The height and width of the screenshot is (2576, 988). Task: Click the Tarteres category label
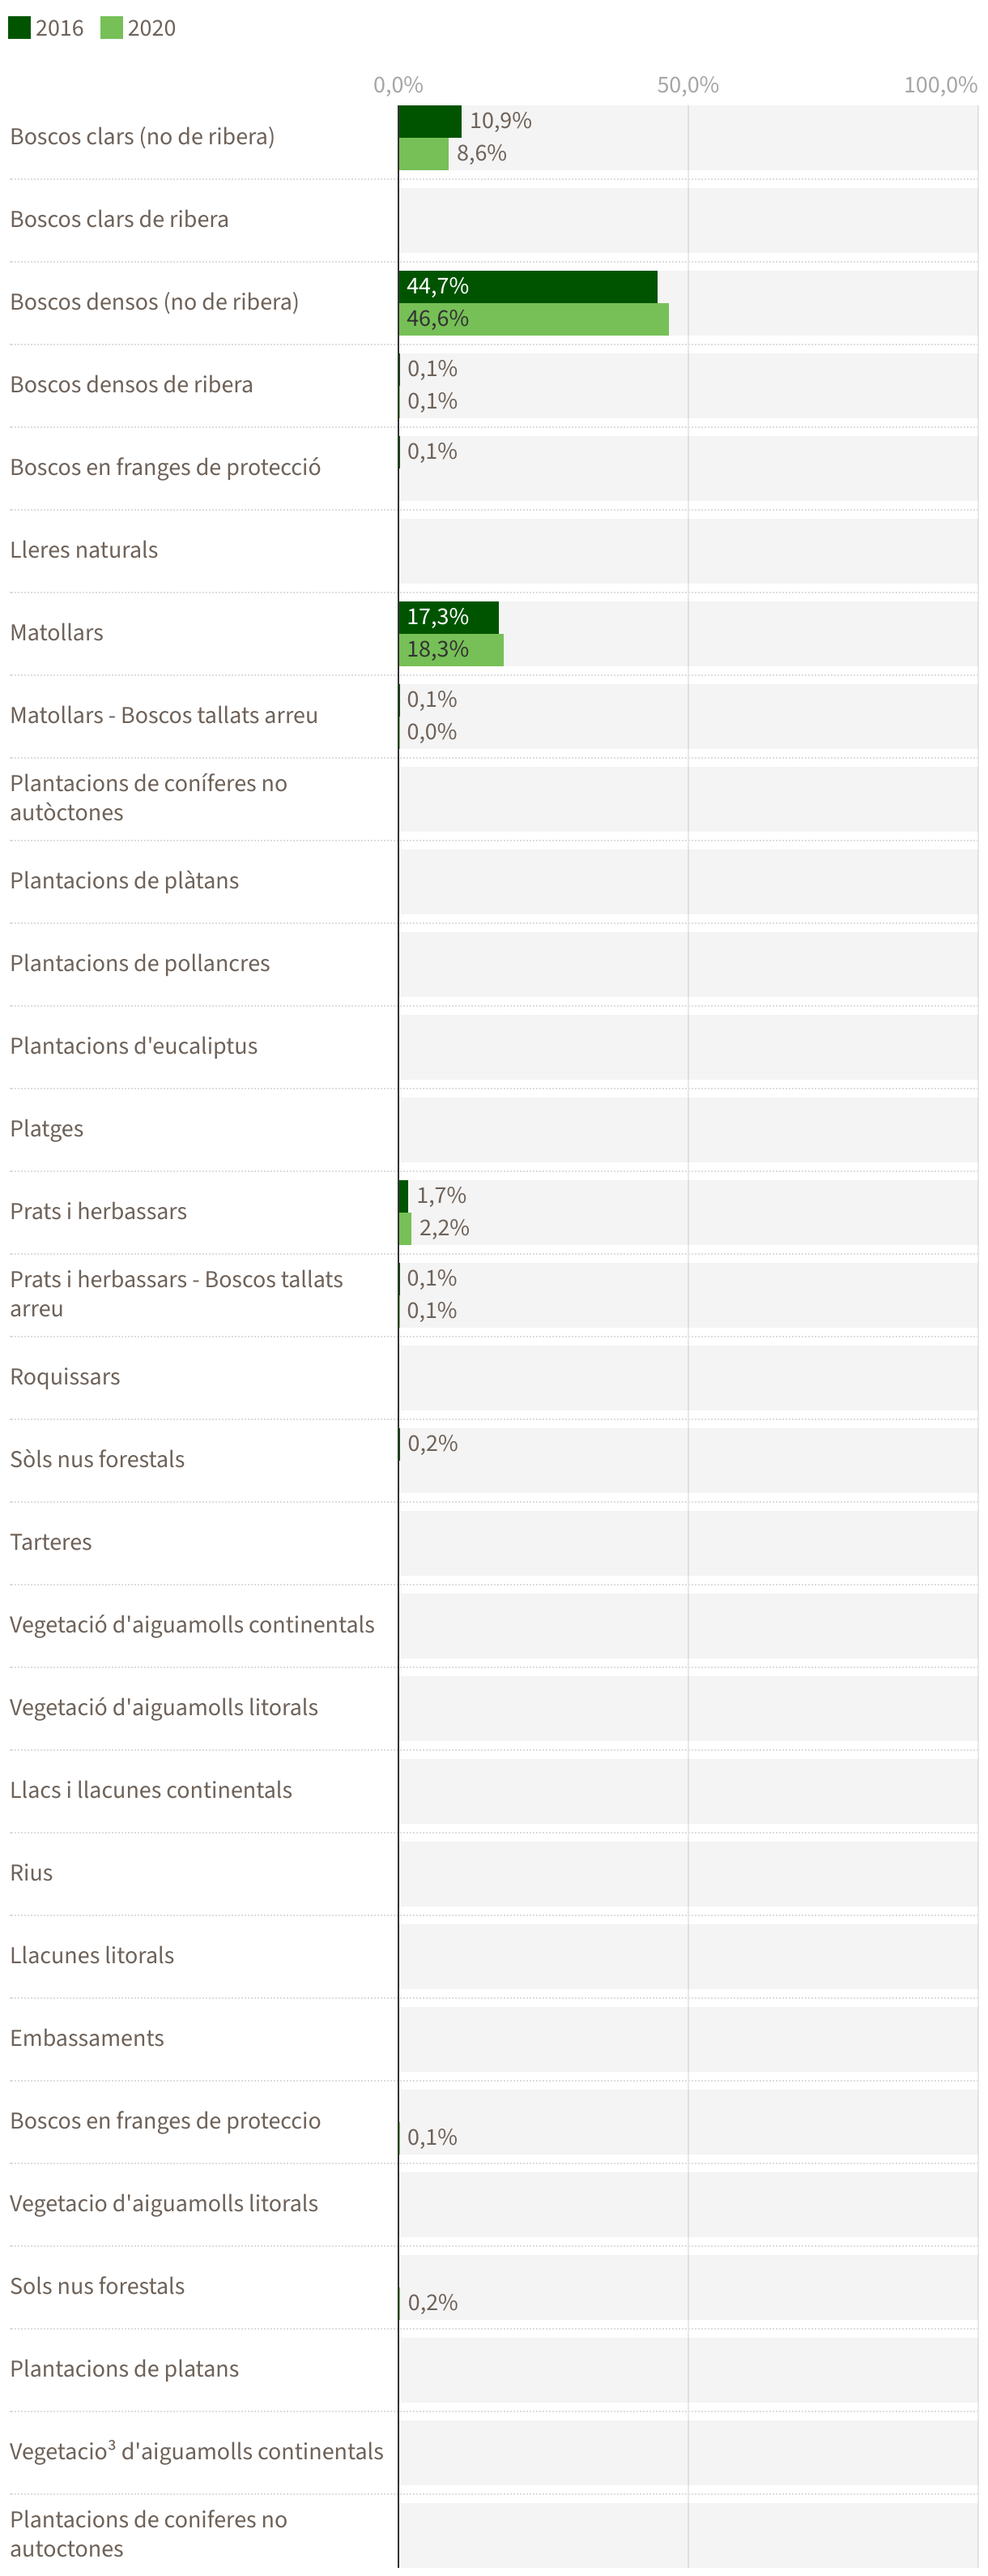(51, 1542)
